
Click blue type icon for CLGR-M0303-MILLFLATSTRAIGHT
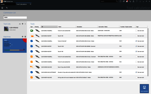[x=32, y=72]
